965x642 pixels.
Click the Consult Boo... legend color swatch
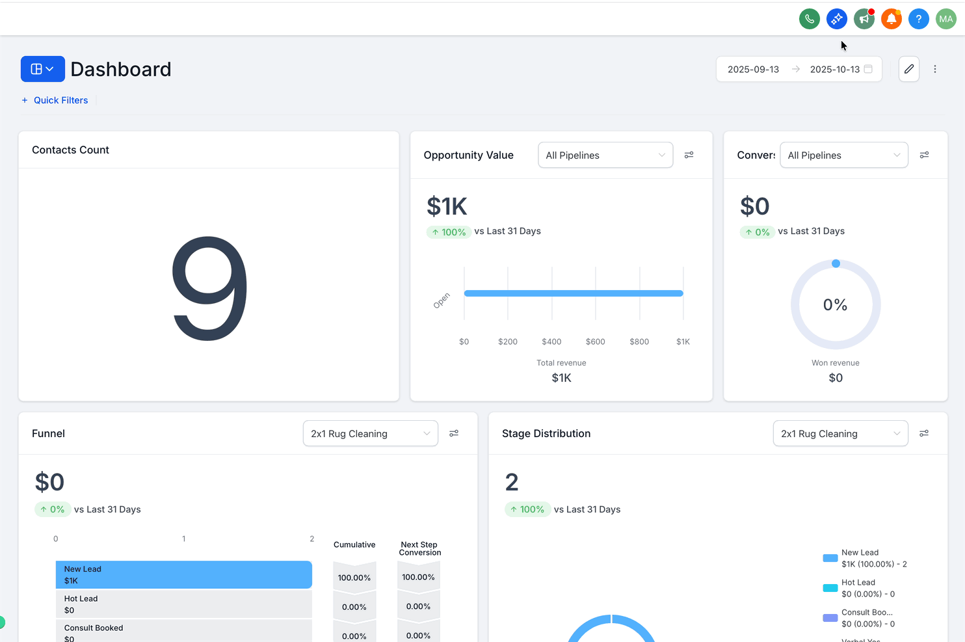click(x=830, y=618)
